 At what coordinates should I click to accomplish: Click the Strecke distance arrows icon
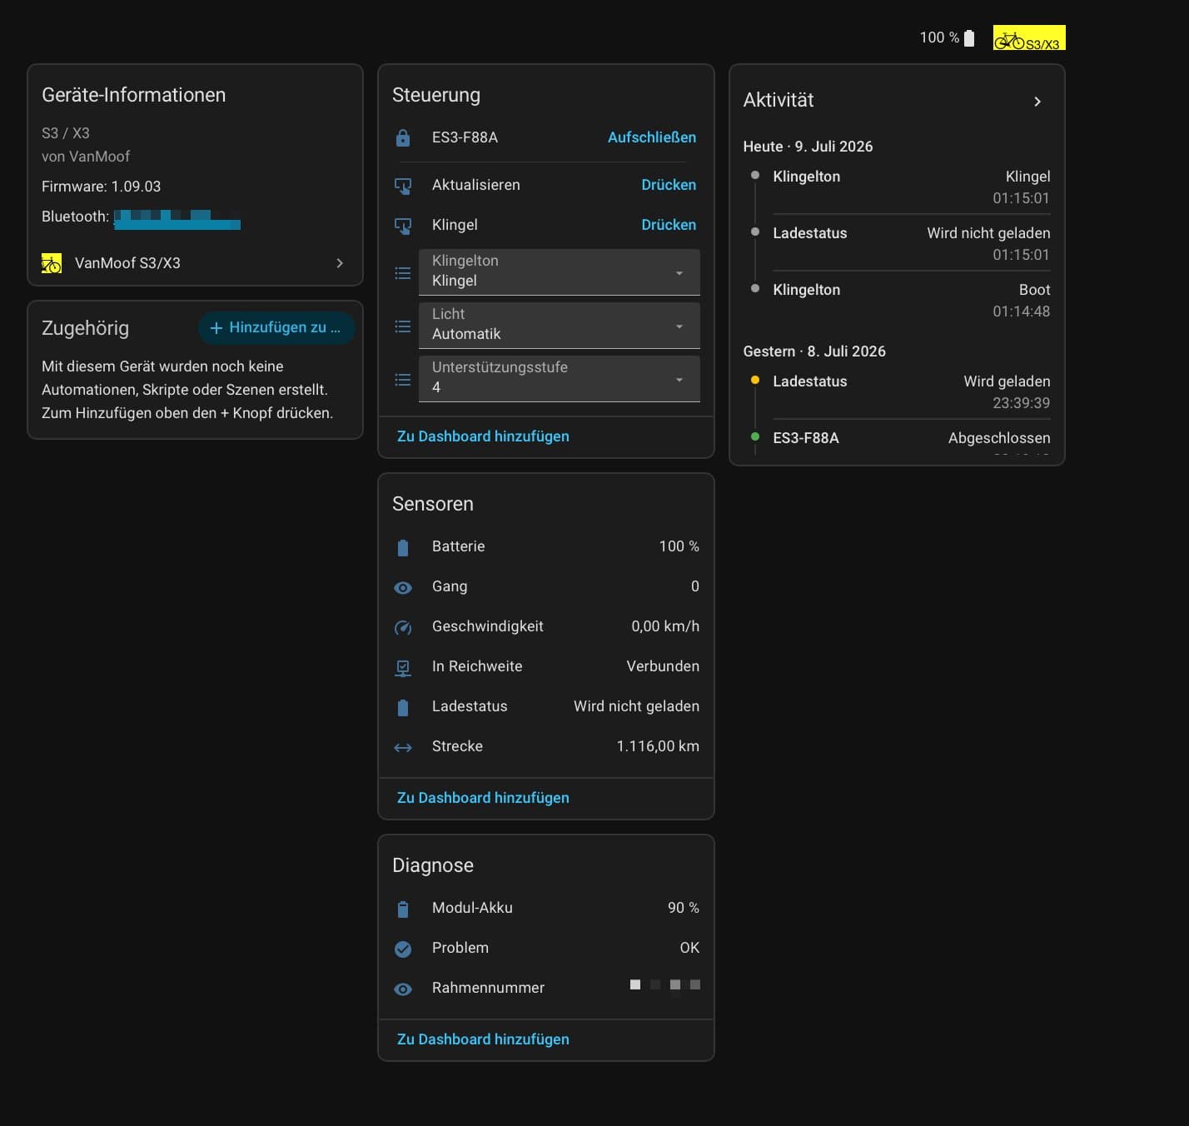click(x=403, y=747)
